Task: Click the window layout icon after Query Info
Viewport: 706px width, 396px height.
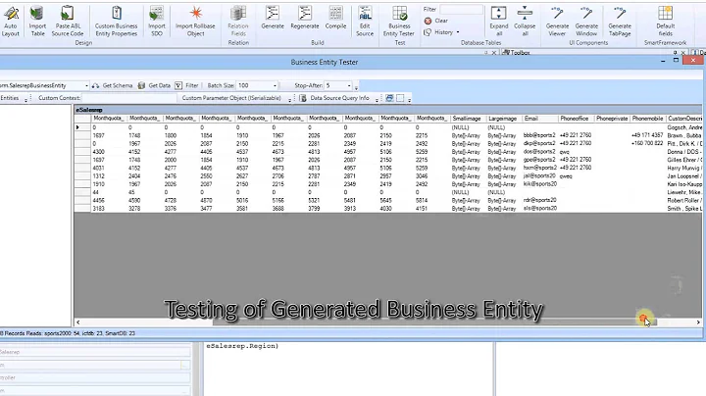Action: pos(389,98)
